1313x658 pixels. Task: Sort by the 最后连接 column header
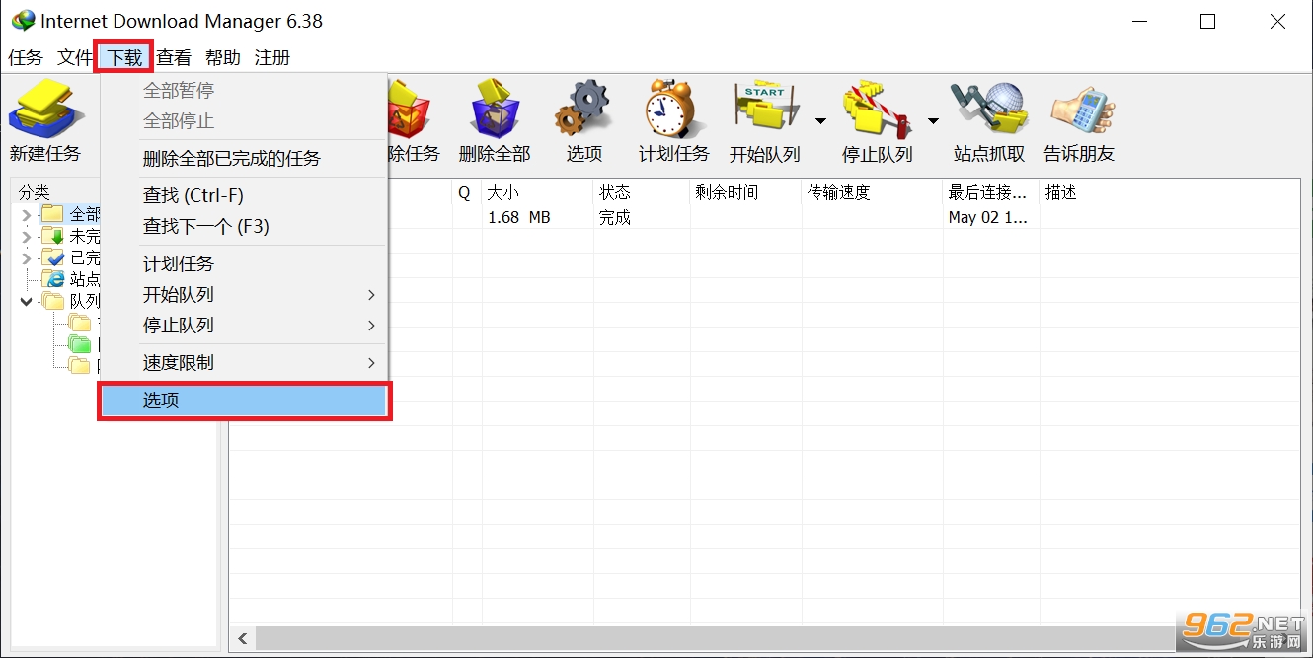[991, 193]
